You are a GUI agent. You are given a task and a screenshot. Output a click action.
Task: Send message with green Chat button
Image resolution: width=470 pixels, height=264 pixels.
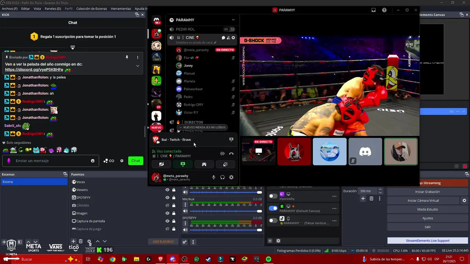click(135, 161)
